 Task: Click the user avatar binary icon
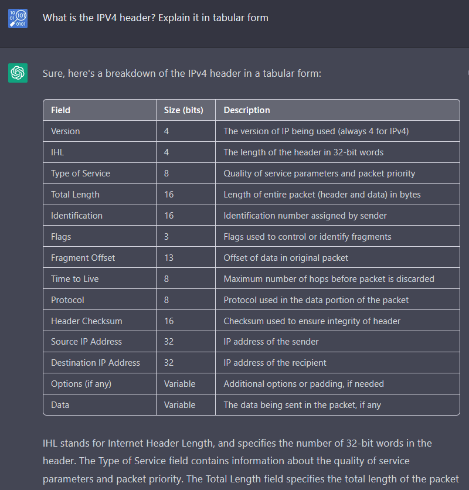coord(18,18)
